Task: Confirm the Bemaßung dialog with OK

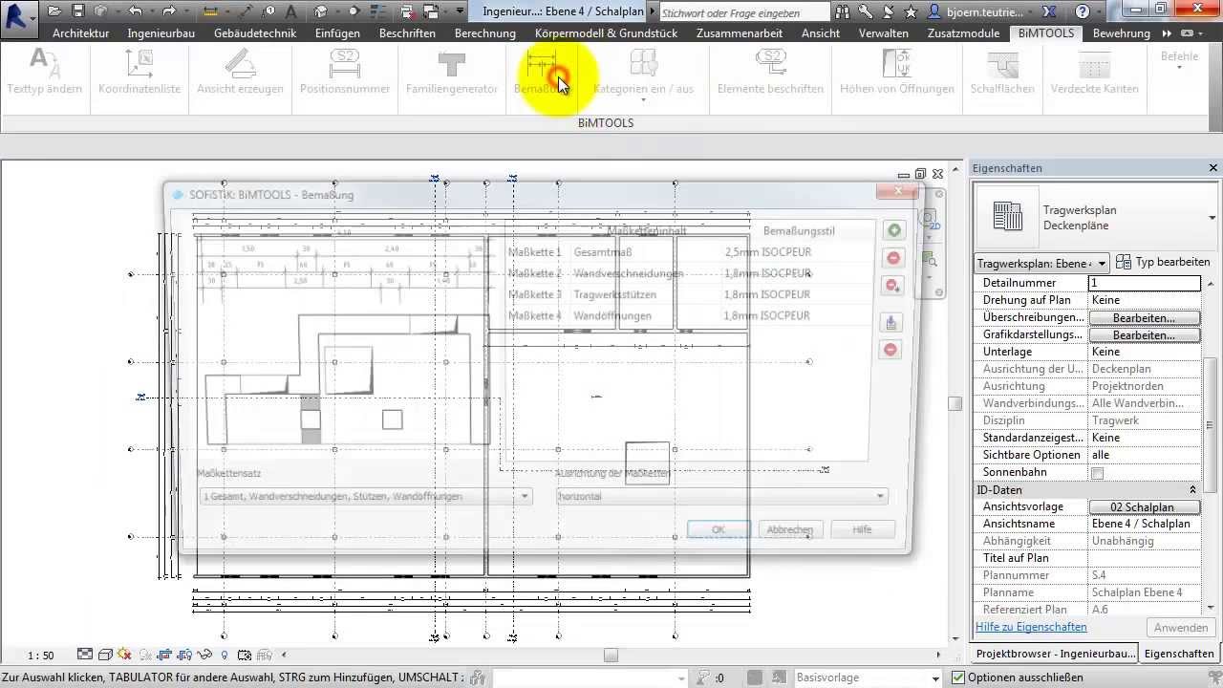Action: point(719,529)
